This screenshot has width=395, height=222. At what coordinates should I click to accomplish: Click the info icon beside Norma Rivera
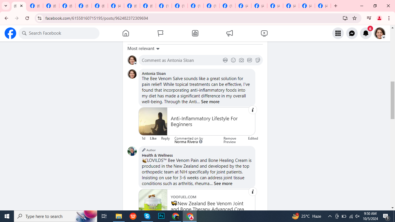tap(201, 142)
